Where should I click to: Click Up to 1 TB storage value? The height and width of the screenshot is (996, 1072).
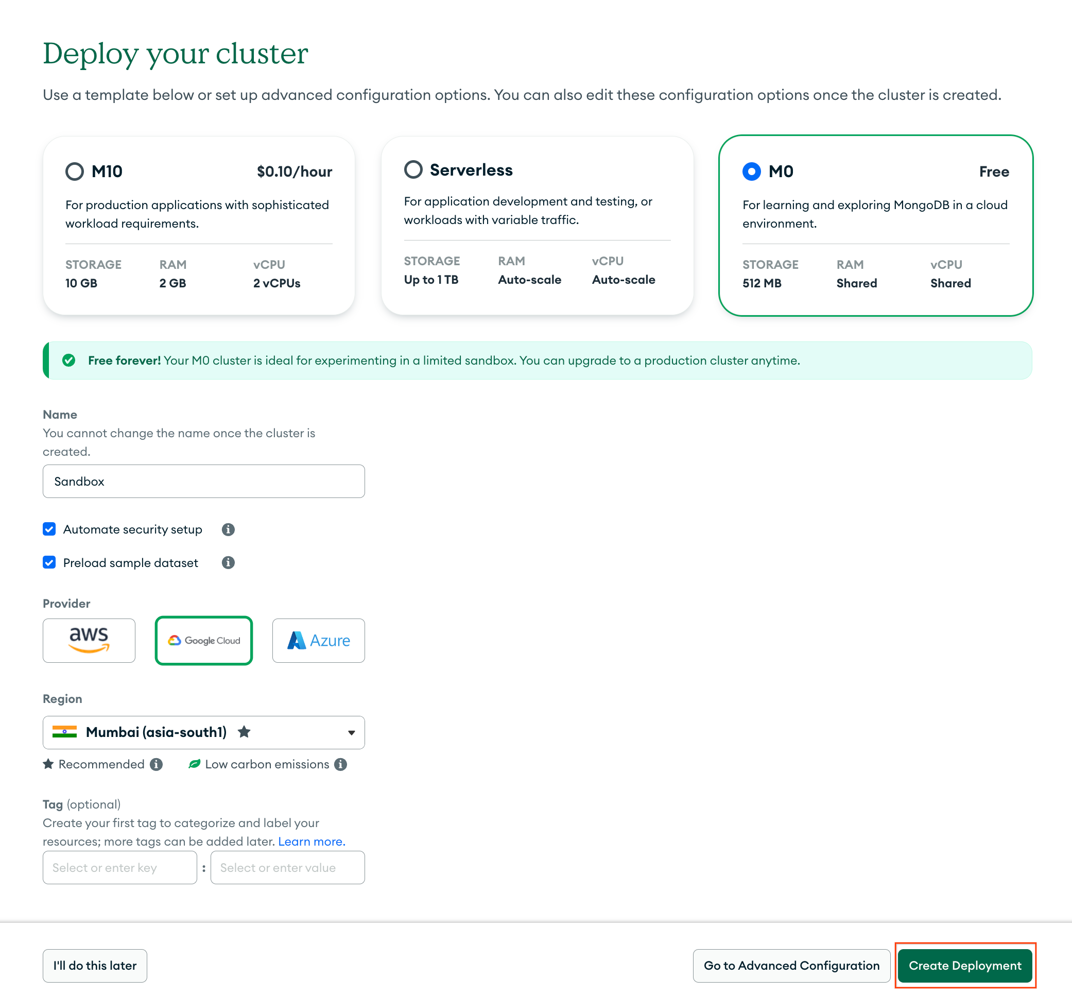pos(431,279)
